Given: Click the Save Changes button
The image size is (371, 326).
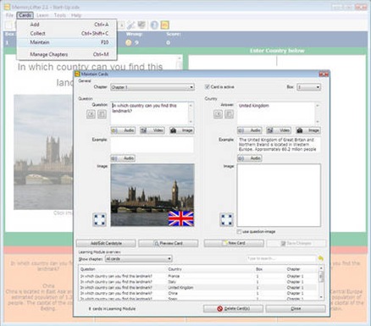Looking at the screenshot, I should [x=296, y=243].
